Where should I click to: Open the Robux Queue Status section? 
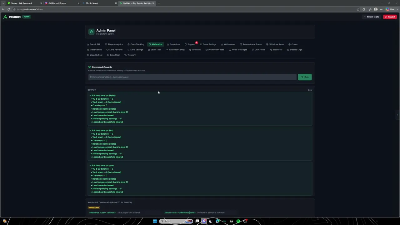coord(251,44)
